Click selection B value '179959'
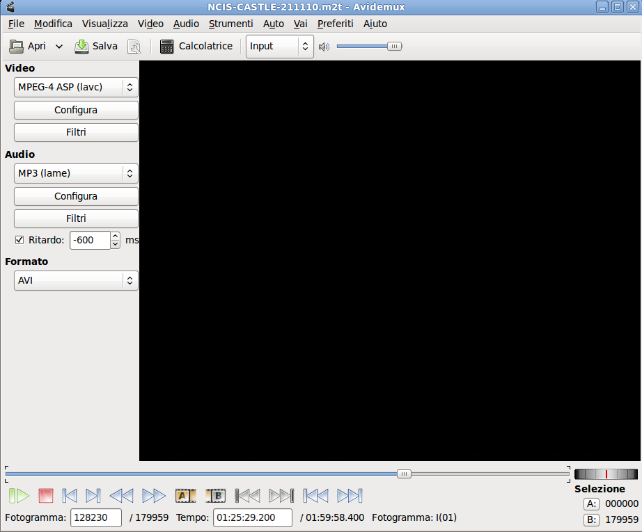The image size is (642, 532). point(622,519)
